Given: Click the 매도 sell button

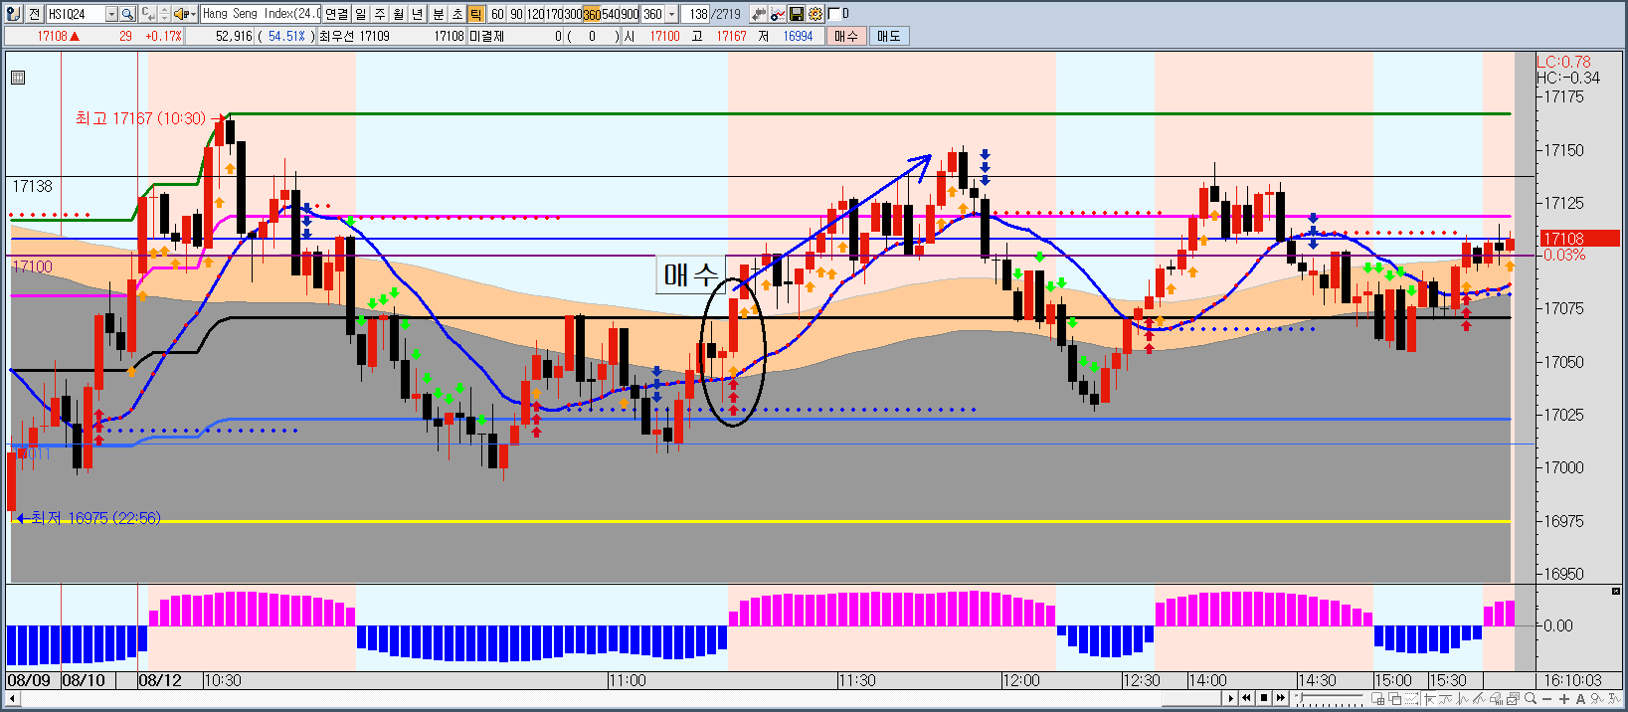Looking at the screenshot, I should pyautogui.click(x=888, y=36).
